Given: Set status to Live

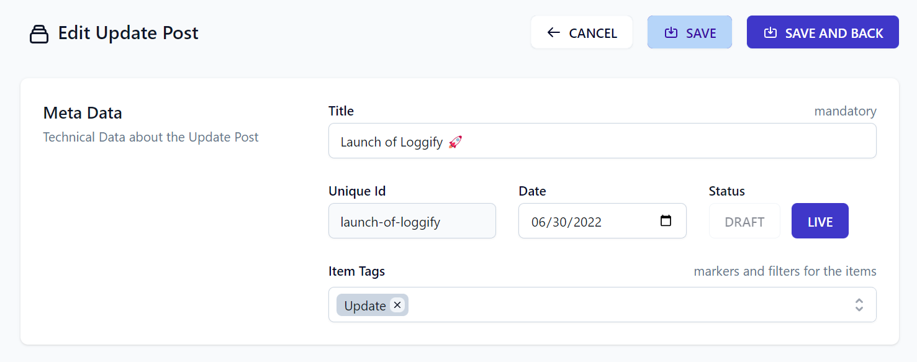Looking at the screenshot, I should click(820, 221).
